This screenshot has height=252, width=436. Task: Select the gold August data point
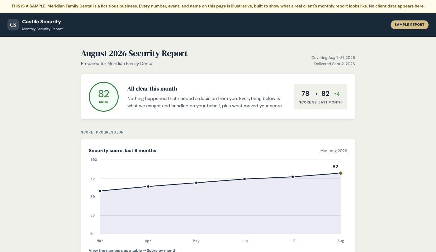[341, 173]
